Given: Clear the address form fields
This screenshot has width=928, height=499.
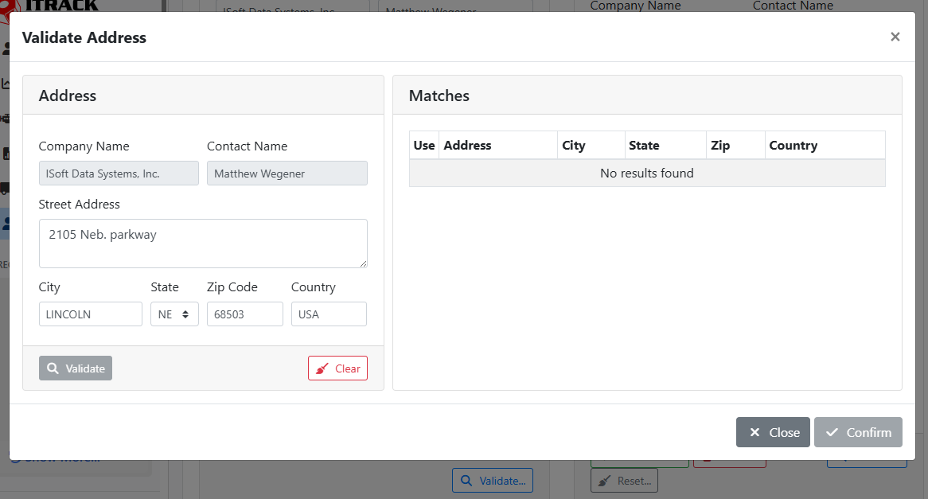Looking at the screenshot, I should pos(337,368).
